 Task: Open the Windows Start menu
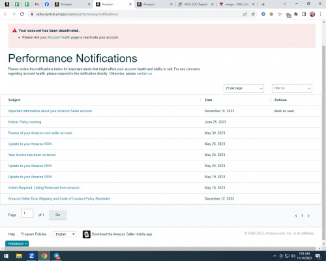pos(6,256)
